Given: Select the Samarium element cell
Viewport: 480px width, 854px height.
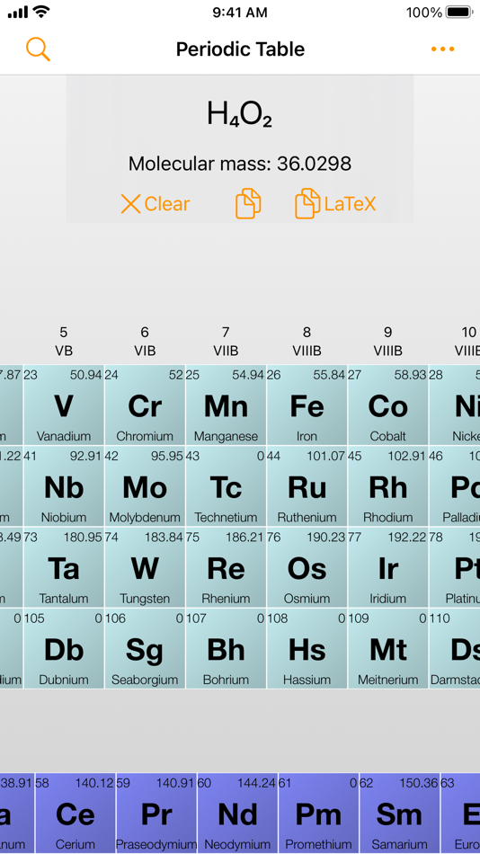Looking at the screenshot, I should click(x=399, y=814).
